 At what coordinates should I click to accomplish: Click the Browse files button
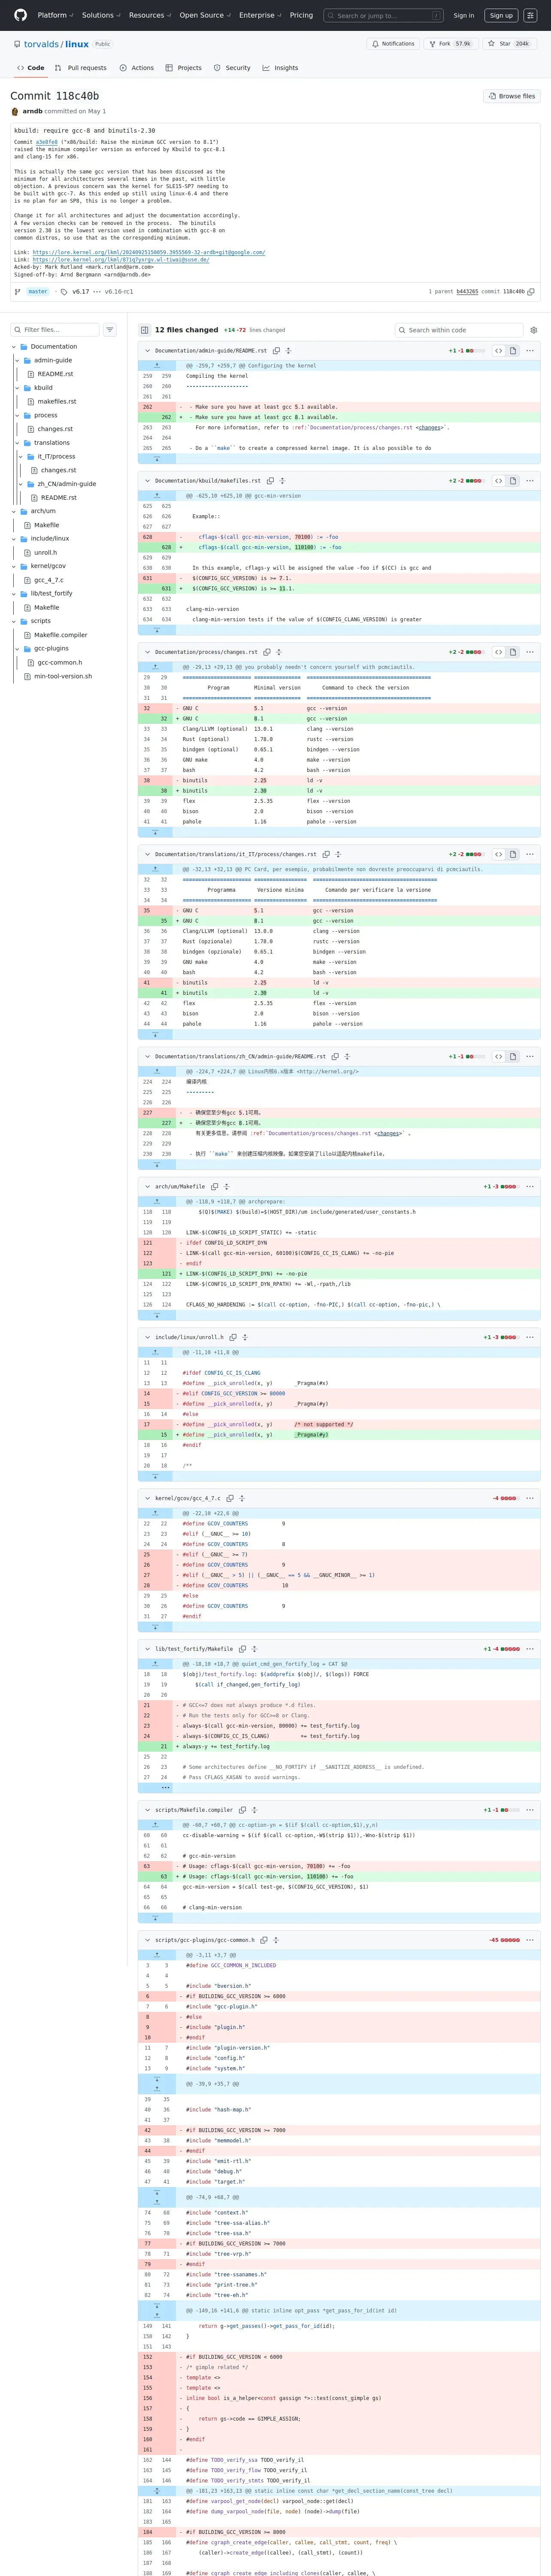coord(511,96)
